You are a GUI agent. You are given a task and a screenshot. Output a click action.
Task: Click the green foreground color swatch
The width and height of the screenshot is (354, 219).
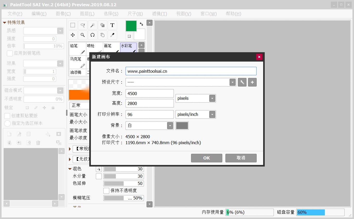[131, 26]
